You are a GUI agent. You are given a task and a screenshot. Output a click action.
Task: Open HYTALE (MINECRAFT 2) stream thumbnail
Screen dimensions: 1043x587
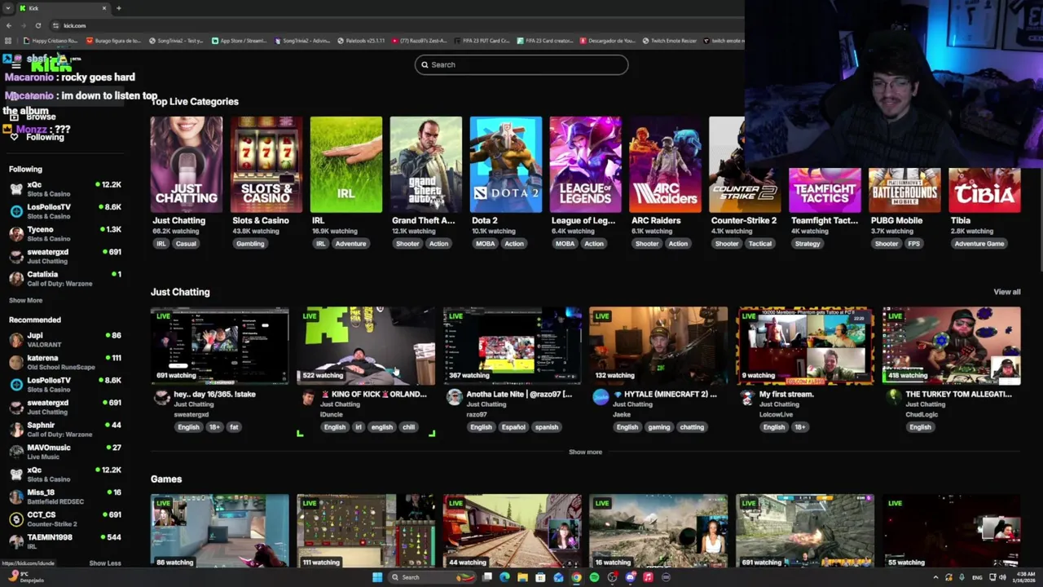[x=658, y=345]
